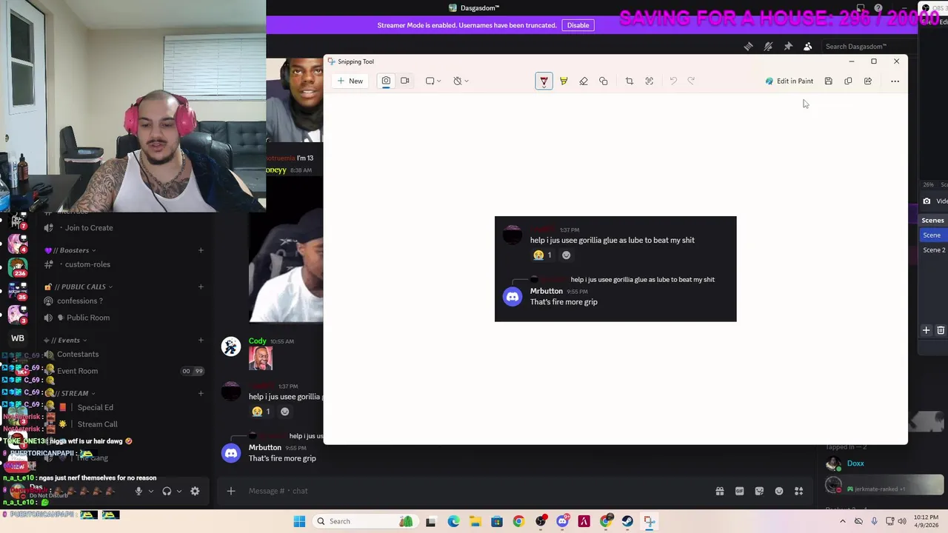Open the Shapes tool in Snipping Tool
The width and height of the screenshot is (948, 533).
click(x=604, y=81)
